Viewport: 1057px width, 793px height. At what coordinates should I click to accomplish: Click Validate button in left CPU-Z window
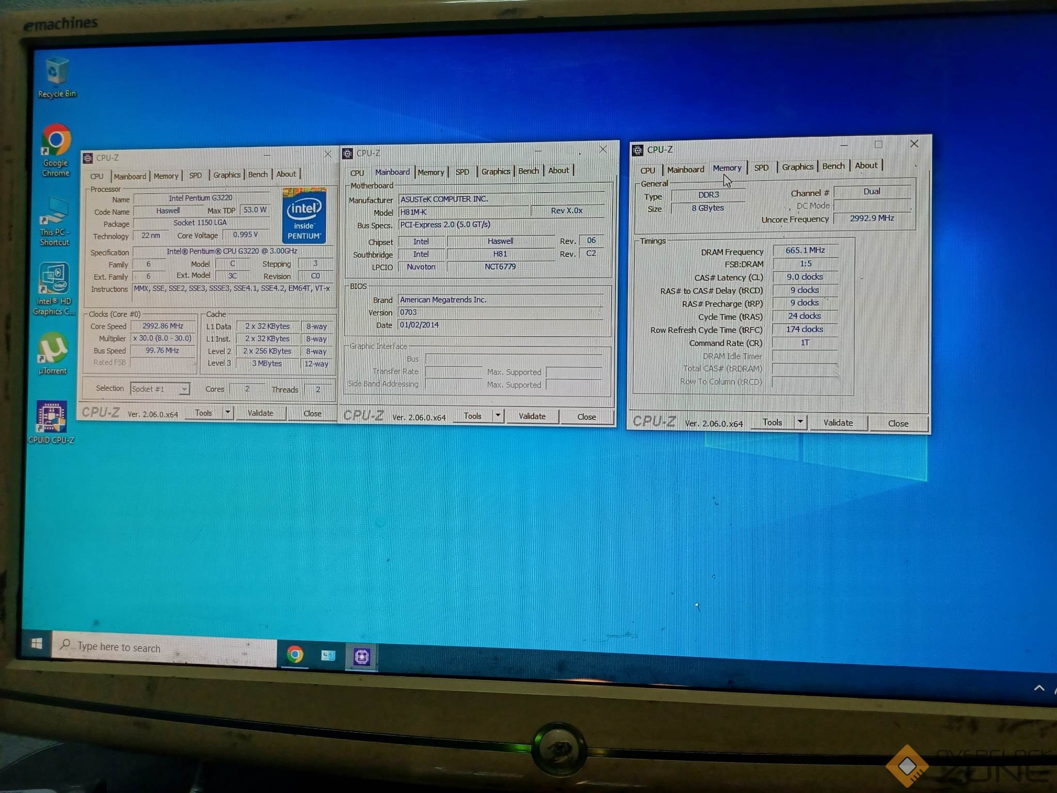[260, 413]
